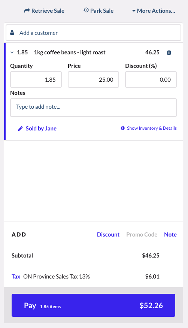Open the Promo Code option
The height and width of the screenshot is (328, 188).
pyautogui.click(x=142, y=235)
